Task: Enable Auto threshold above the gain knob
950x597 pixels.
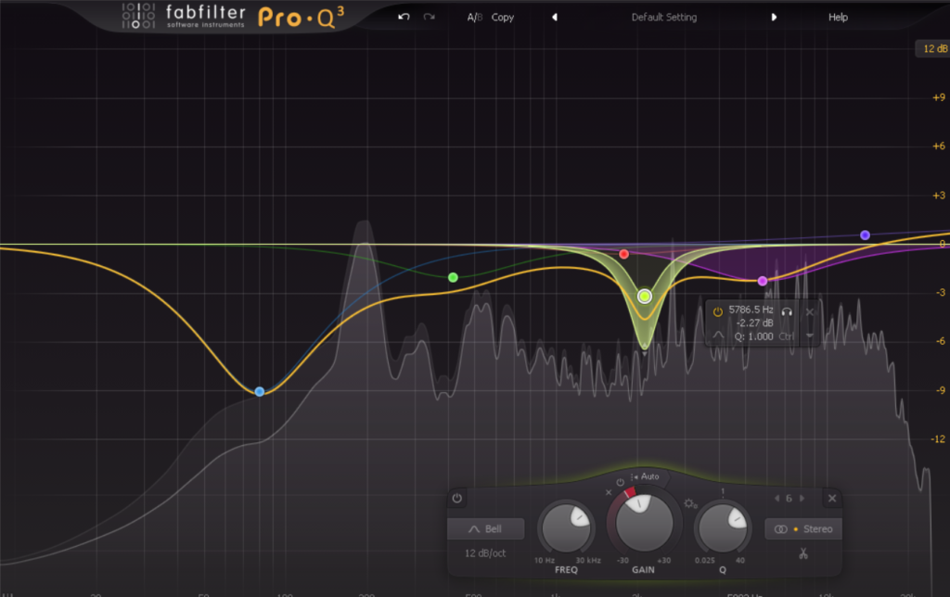Action: [645, 476]
